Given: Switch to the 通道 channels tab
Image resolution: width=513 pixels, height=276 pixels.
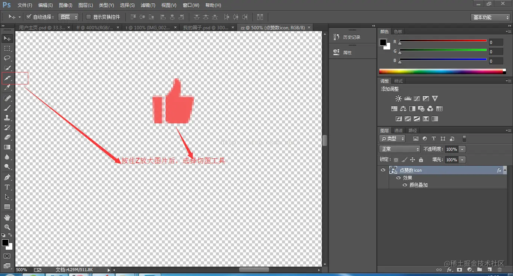Looking at the screenshot, I should [x=398, y=130].
